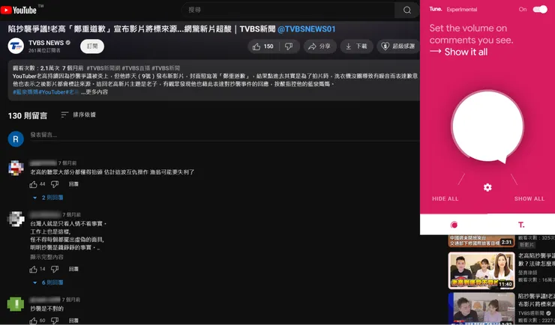Dislike the comment with 14 likes

tap(55, 269)
